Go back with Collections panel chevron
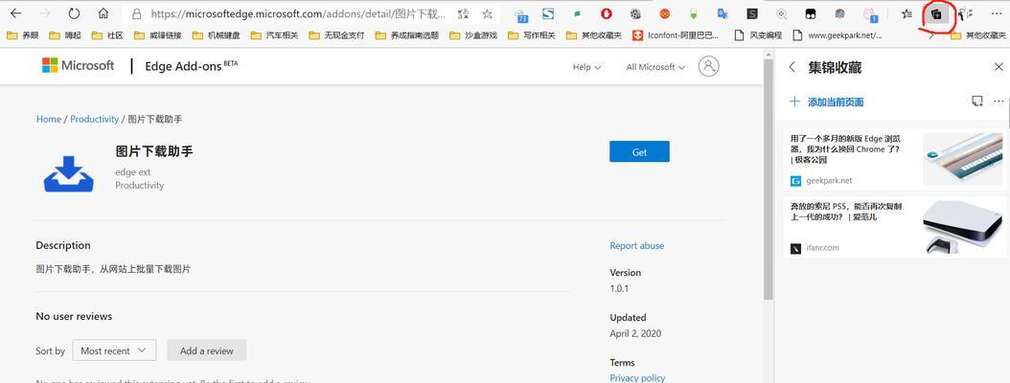Viewport: 1010px width, 383px height. (792, 67)
